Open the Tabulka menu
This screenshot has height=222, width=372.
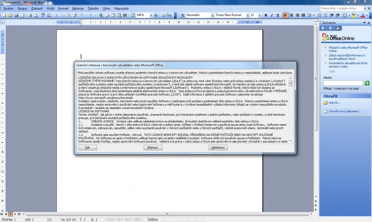click(93, 8)
